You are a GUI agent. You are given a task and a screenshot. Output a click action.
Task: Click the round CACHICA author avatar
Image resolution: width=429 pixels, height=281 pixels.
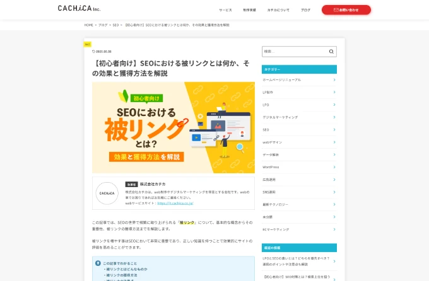(x=107, y=193)
